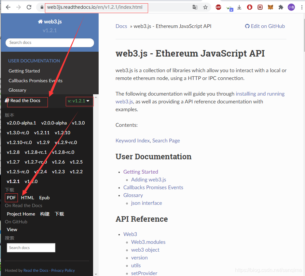The image size is (305, 276).
Task: Click the web3.js home icon title
Action: point(50,21)
